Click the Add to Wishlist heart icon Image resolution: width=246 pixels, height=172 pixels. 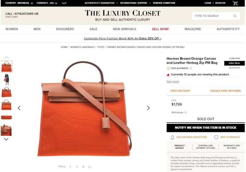[216, 137]
